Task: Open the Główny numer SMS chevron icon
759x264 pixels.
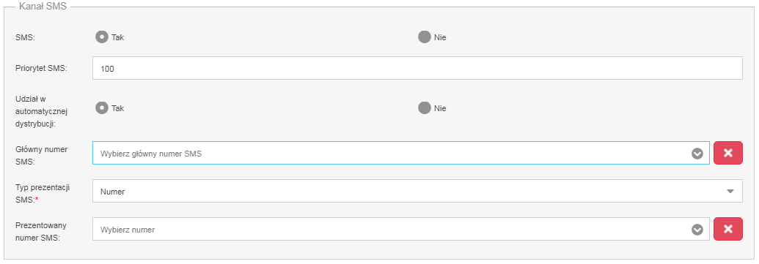Action: [697, 154]
